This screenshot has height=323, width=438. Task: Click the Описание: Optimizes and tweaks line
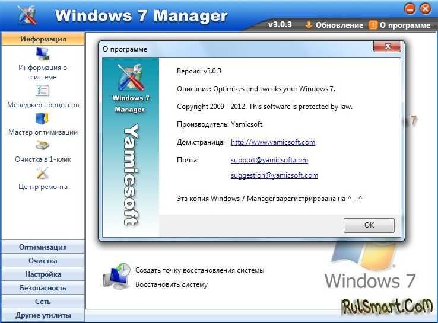pyautogui.click(x=256, y=89)
